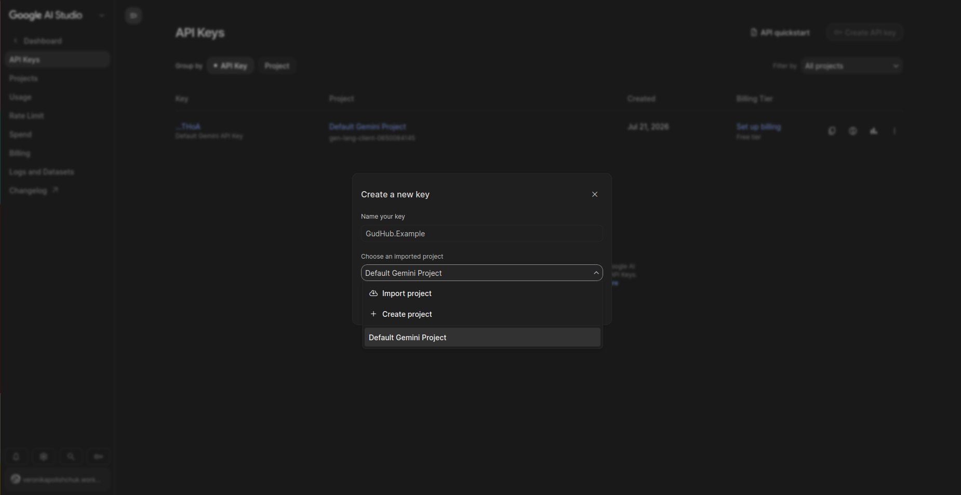961x495 pixels.
Task: Open the API quickstart link
Action: pos(780,33)
